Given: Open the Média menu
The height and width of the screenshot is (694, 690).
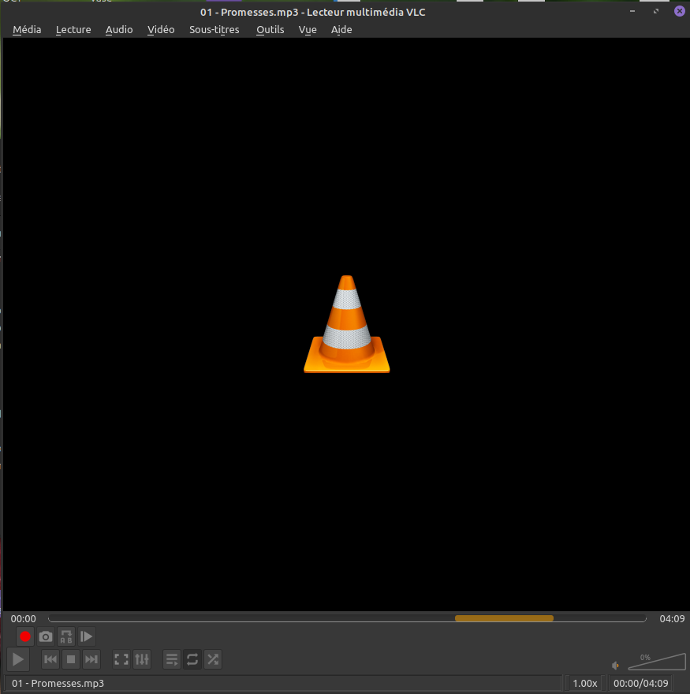Looking at the screenshot, I should pyautogui.click(x=27, y=30).
